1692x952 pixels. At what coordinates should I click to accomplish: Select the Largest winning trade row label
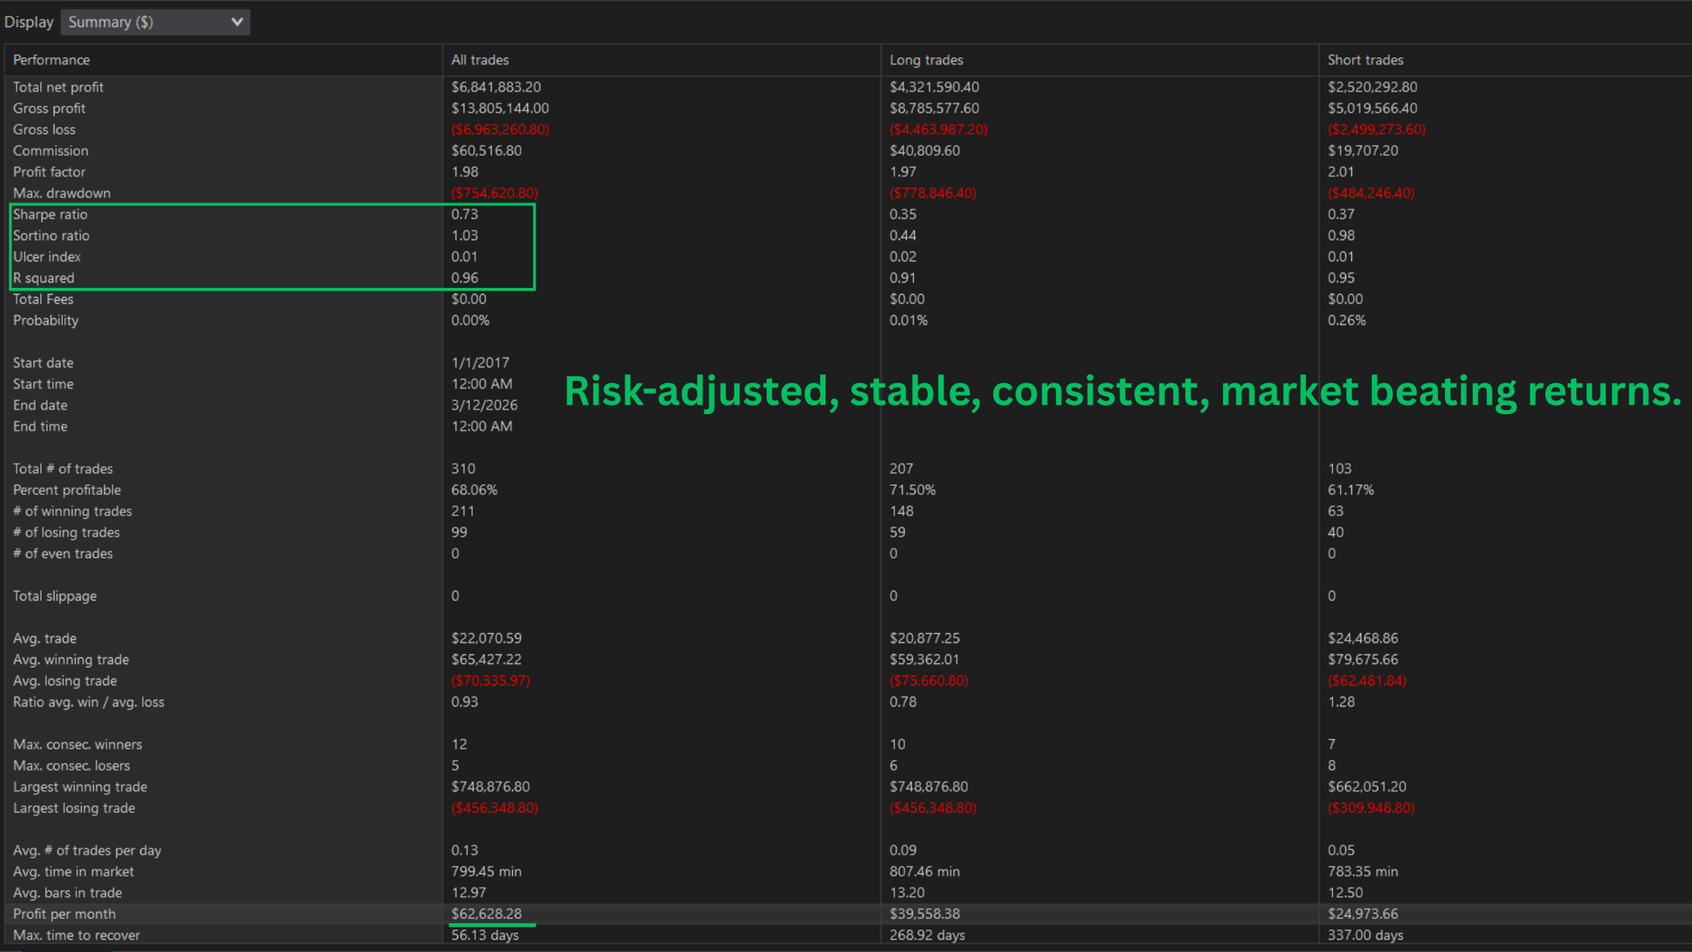tap(80, 787)
